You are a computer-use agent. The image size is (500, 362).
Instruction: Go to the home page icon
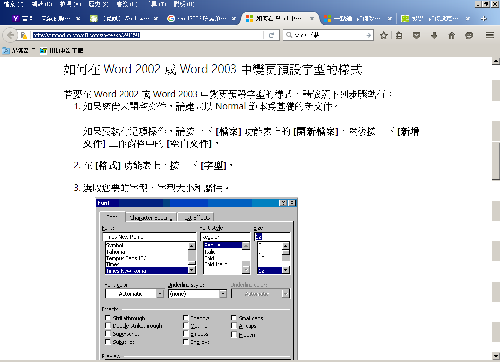click(452, 35)
